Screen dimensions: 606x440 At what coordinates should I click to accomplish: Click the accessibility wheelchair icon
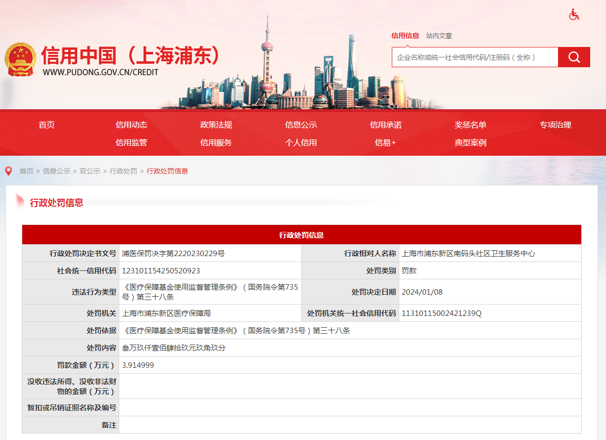[574, 15]
